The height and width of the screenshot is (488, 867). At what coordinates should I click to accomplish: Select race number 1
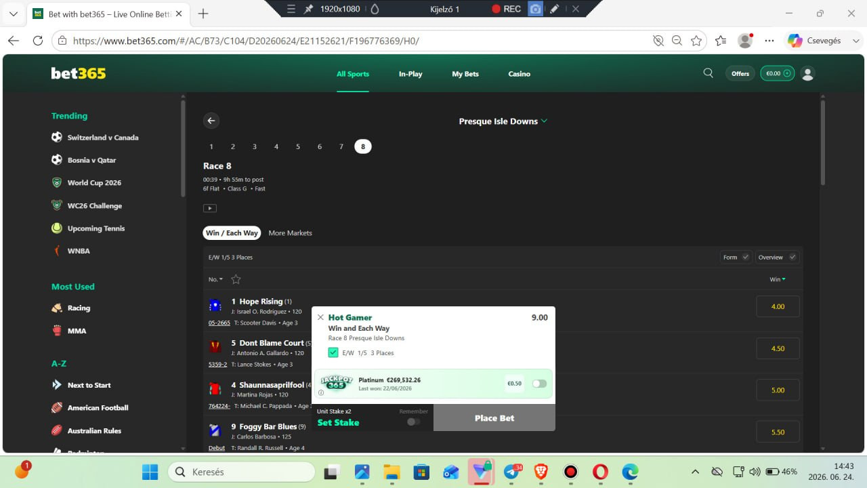[x=211, y=146]
